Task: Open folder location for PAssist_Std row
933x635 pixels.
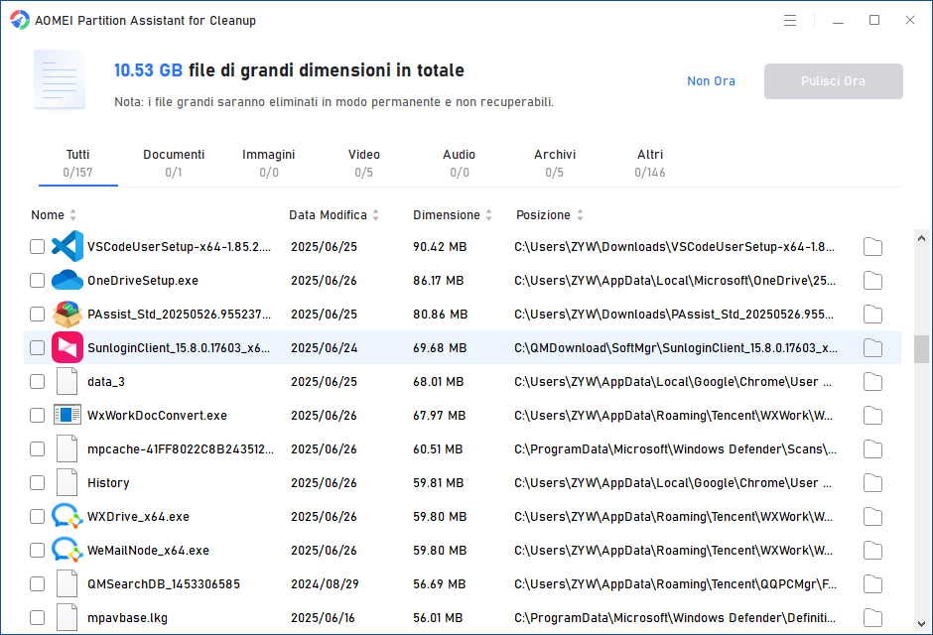Action: click(872, 314)
